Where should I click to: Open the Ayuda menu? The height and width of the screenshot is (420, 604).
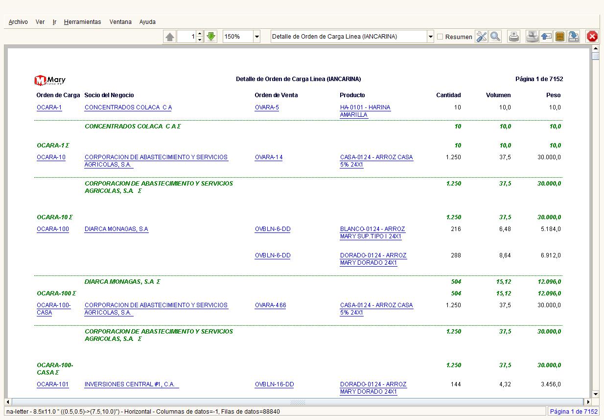147,22
